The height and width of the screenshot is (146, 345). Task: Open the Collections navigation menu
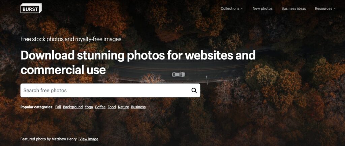coord(231,8)
